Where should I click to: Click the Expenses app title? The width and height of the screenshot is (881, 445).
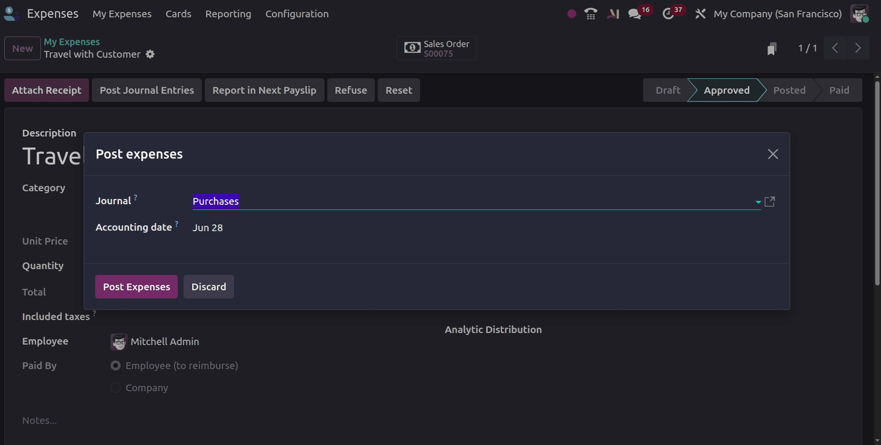click(x=52, y=14)
